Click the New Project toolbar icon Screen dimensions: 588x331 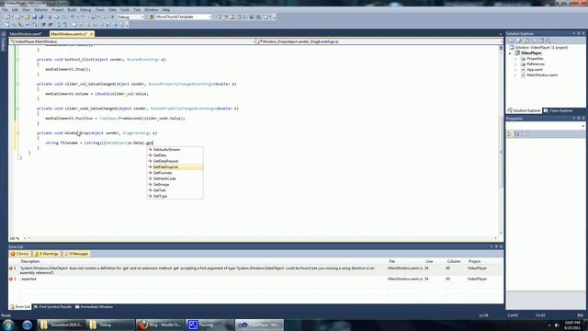[x=8, y=17]
